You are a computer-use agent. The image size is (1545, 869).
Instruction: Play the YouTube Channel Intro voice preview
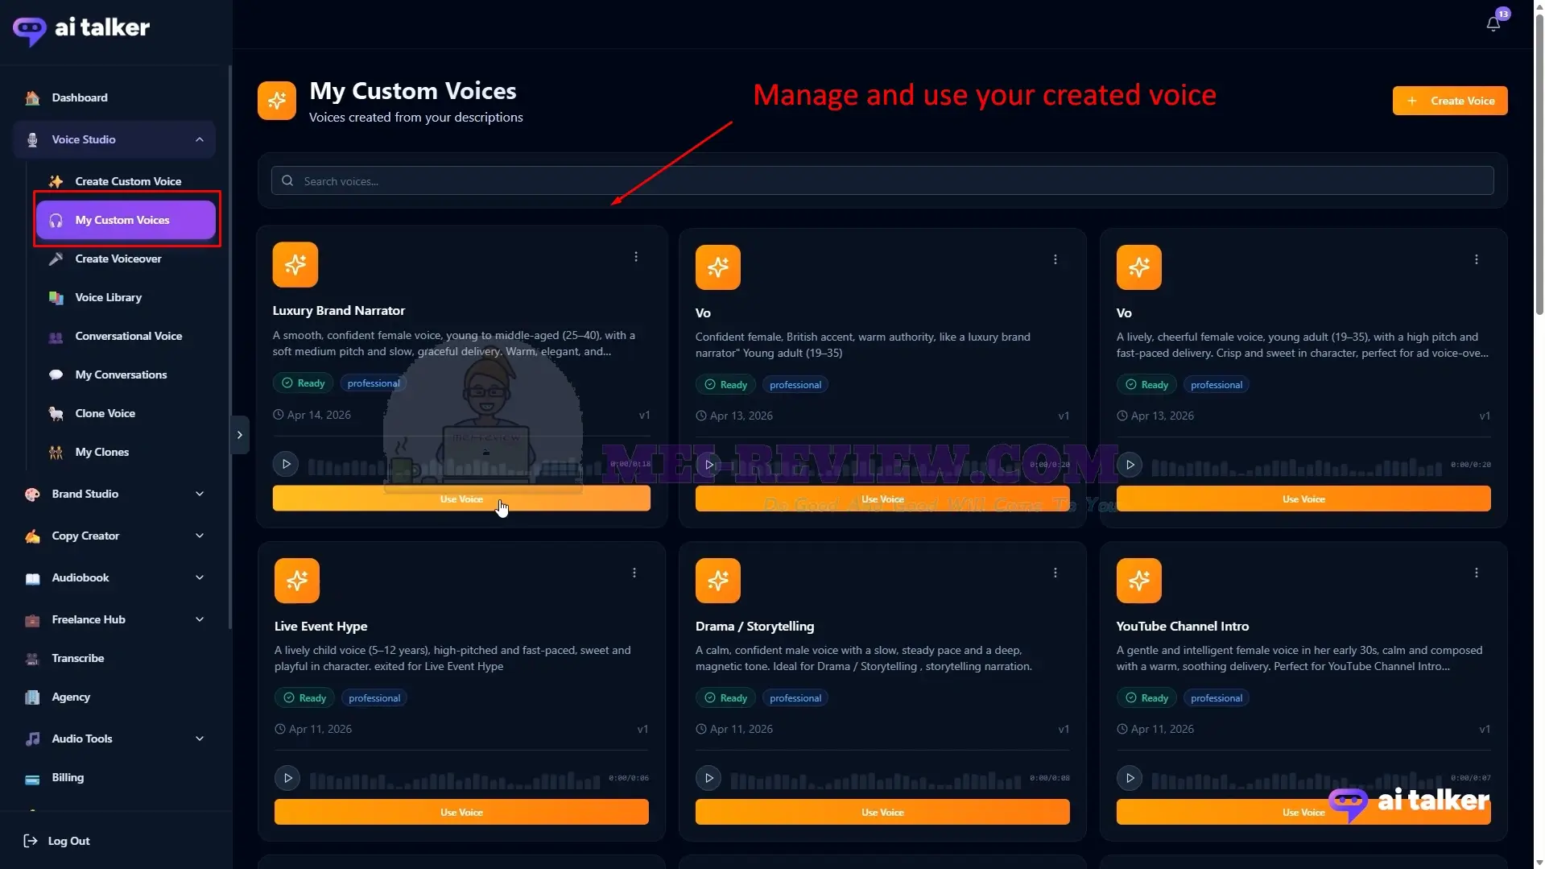pos(1130,778)
